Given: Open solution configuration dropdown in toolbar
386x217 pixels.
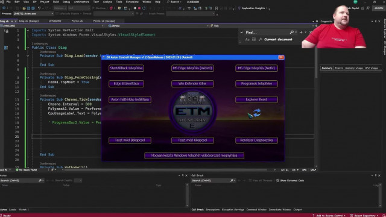Looking at the screenshot, I should pos(66,8).
